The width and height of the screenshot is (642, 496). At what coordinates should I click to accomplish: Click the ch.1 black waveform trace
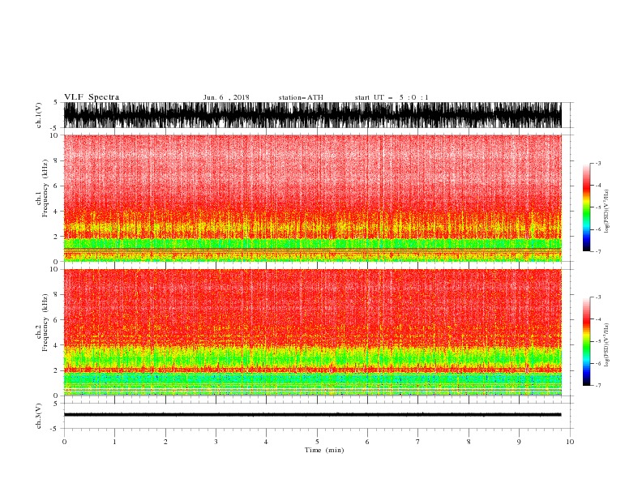tap(312, 115)
